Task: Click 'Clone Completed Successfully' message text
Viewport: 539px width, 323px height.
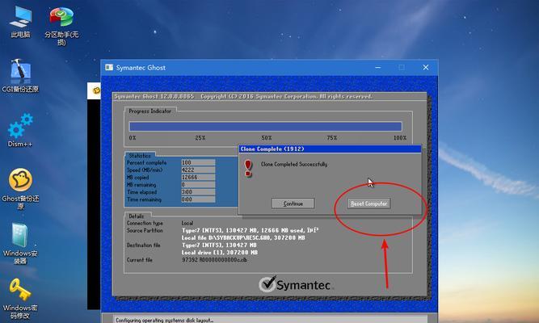Action: pyautogui.click(x=294, y=164)
